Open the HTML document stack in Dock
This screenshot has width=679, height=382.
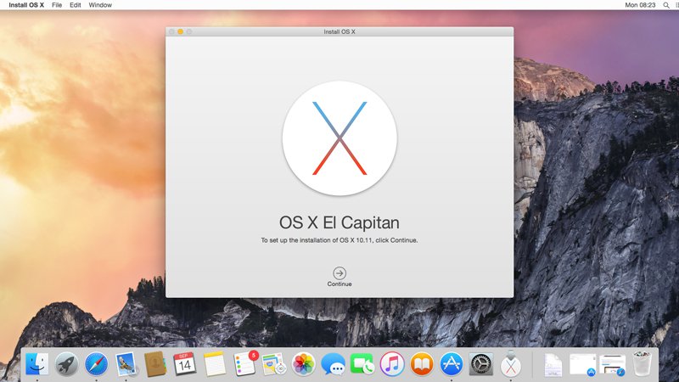pos(553,365)
